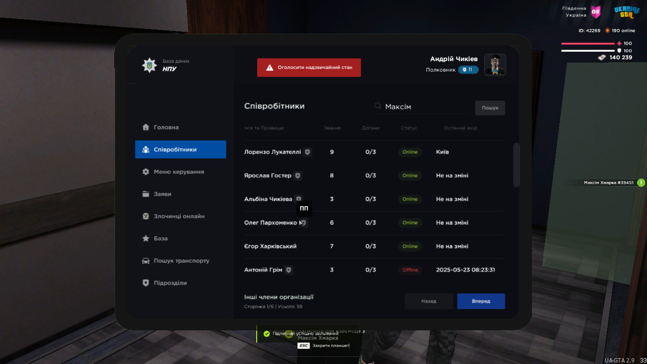Click the Пошук транспорту car icon
This screenshot has height=364, width=647.
click(146, 261)
